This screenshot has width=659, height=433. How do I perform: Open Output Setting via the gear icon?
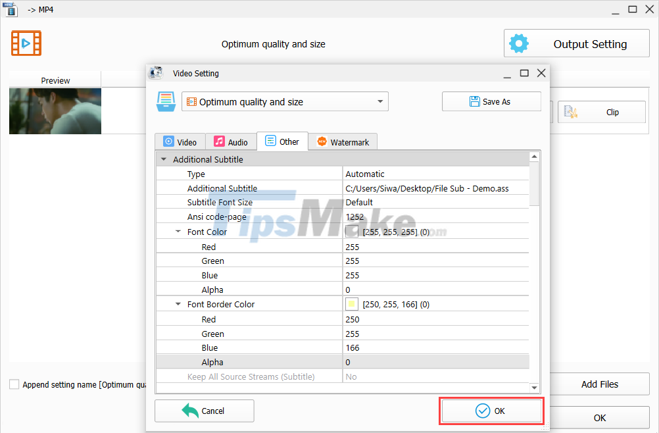click(x=519, y=43)
